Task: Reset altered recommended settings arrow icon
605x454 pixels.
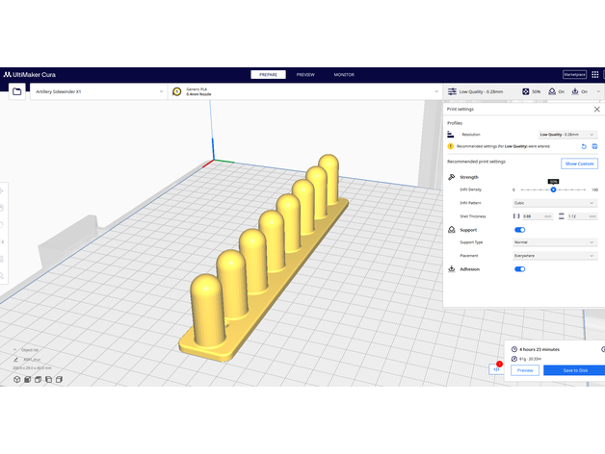Action: click(584, 146)
